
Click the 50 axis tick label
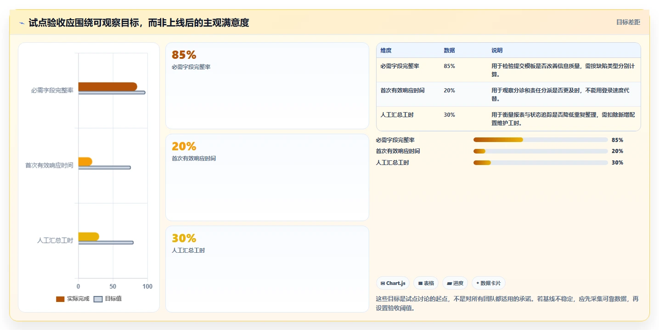click(x=113, y=286)
